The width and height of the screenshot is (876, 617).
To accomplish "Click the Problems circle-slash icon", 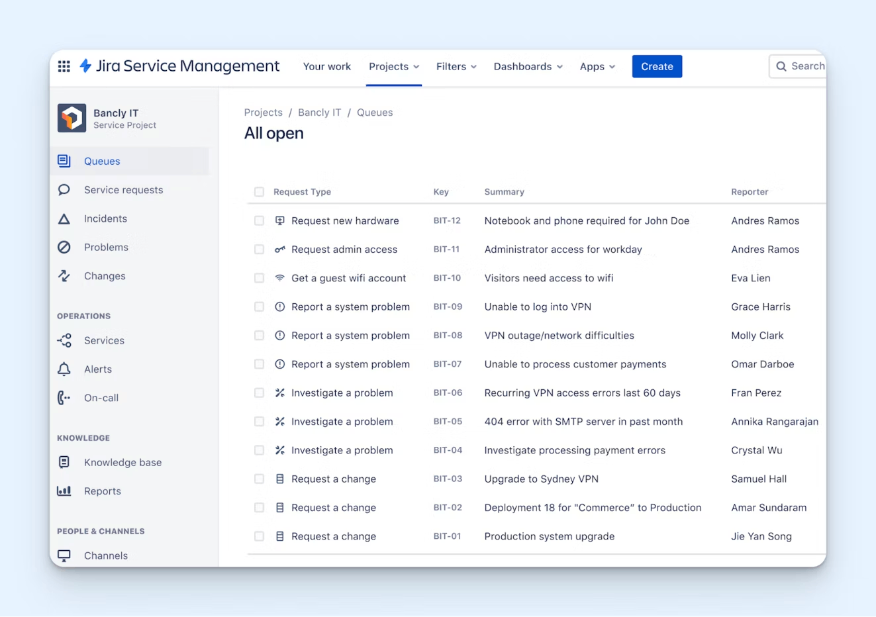I will 64,248.
